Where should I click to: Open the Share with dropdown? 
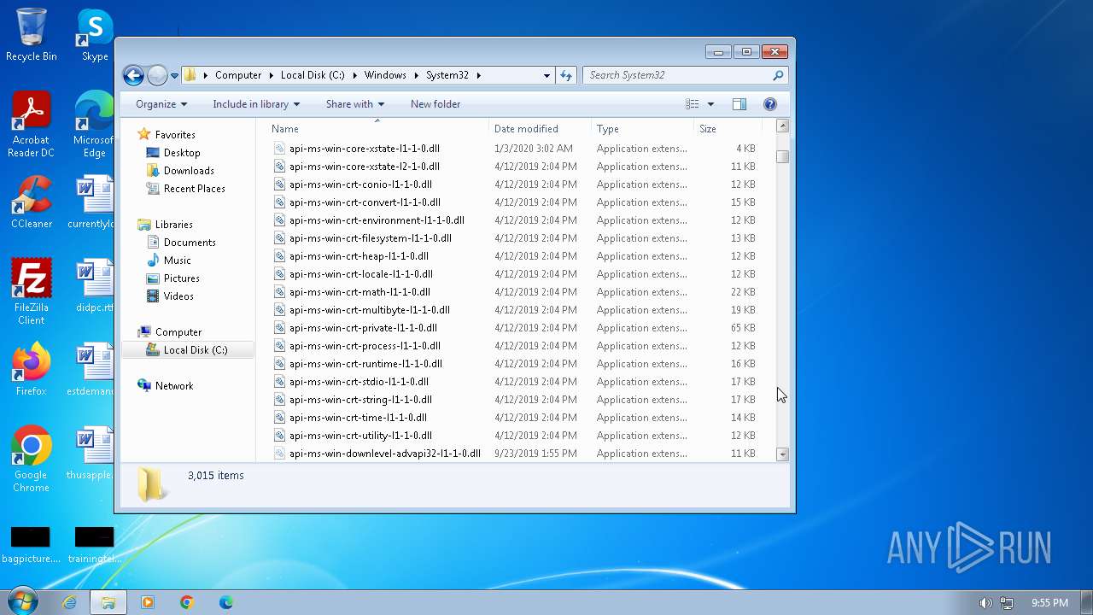coord(354,104)
